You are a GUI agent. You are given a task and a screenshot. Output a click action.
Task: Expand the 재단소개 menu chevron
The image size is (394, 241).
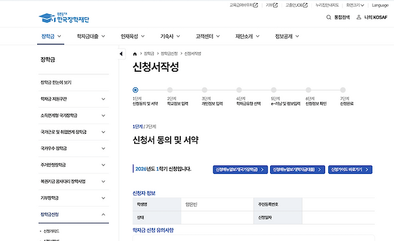coord(257,36)
